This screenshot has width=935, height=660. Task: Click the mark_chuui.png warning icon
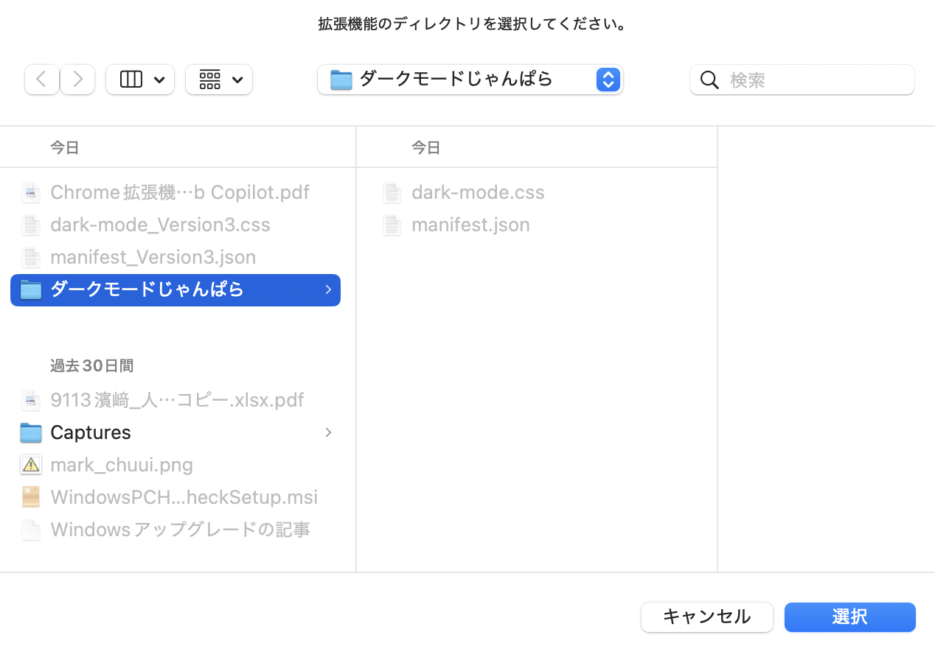pos(31,465)
